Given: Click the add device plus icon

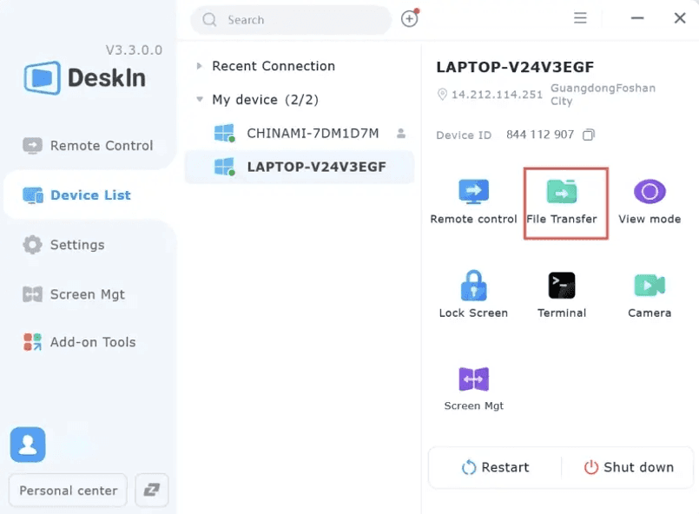Looking at the screenshot, I should point(410,19).
